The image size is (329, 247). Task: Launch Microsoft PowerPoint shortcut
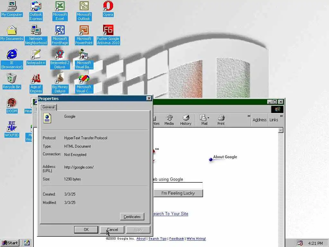(84, 35)
